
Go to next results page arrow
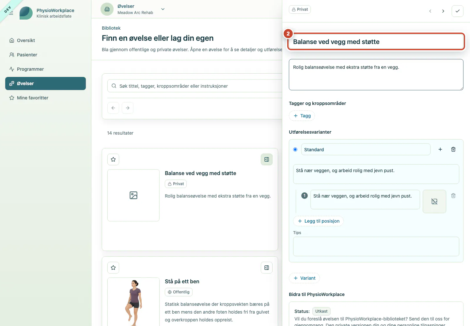(x=128, y=108)
